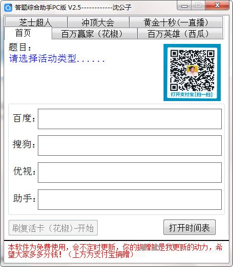The width and height of the screenshot is (233, 267).
Task: Click the avatar in QR code center
Action: point(193,70)
